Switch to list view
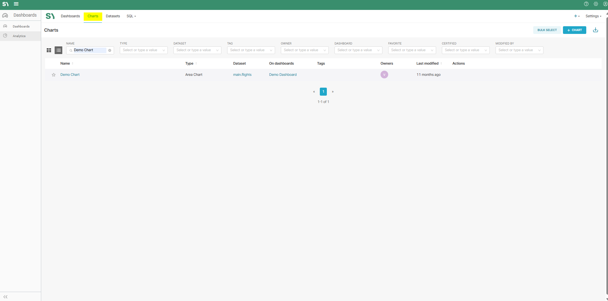This screenshot has height=301, width=608. point(58,50)
